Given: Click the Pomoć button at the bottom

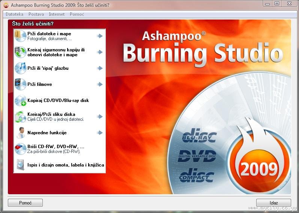Looking at the screenshot, I should coord(26,203).
